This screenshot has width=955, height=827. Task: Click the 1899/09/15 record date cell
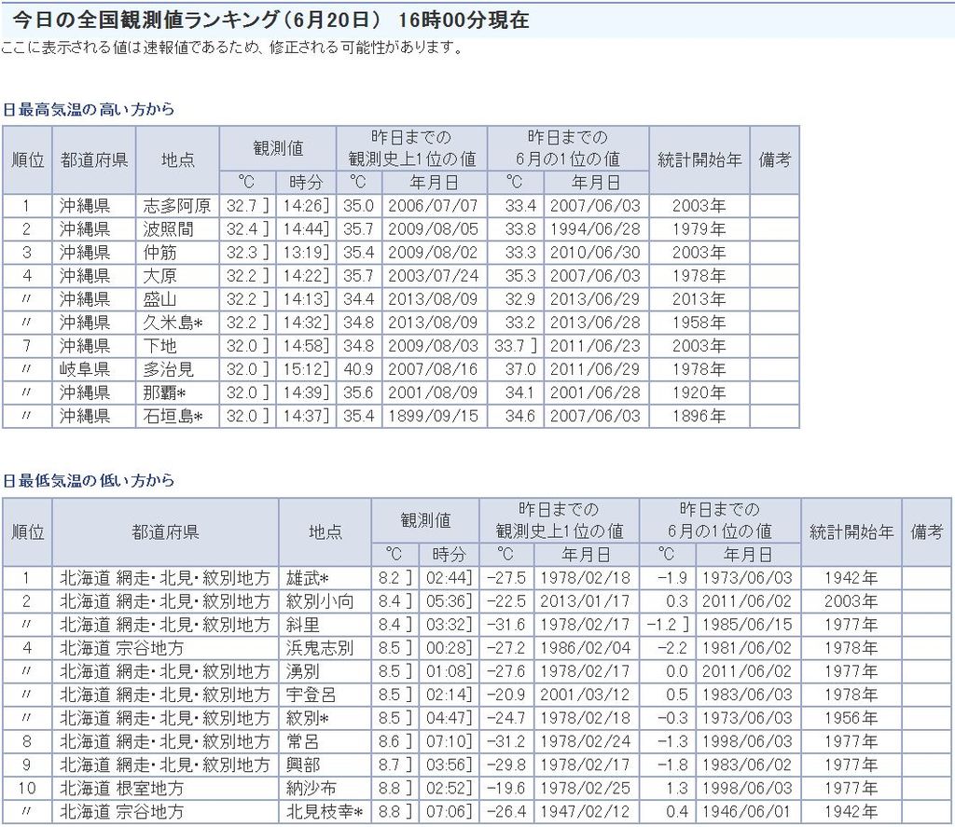point(434,416)
